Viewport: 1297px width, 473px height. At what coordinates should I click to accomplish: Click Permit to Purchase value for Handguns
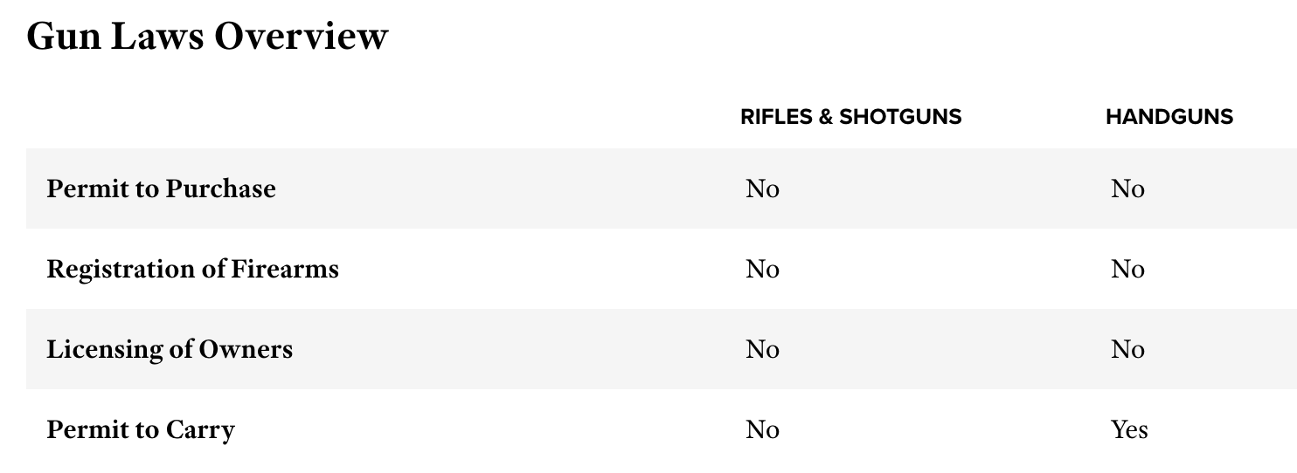pyautogui.click(x=1127, y=189)
